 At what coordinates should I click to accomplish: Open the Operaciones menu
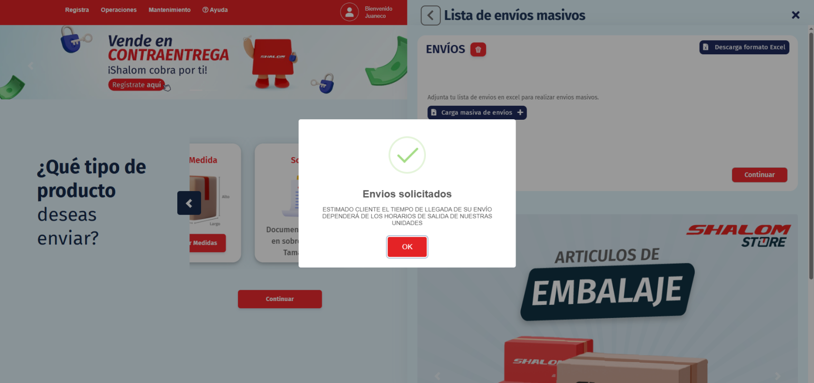point(119,10)
